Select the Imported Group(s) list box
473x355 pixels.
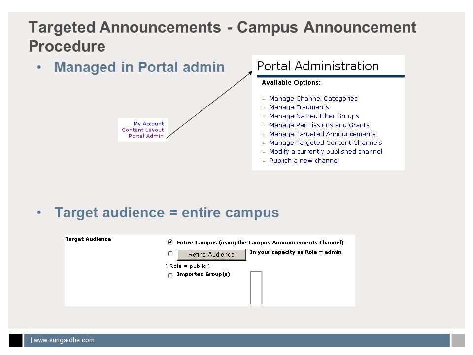coord(256,287)
